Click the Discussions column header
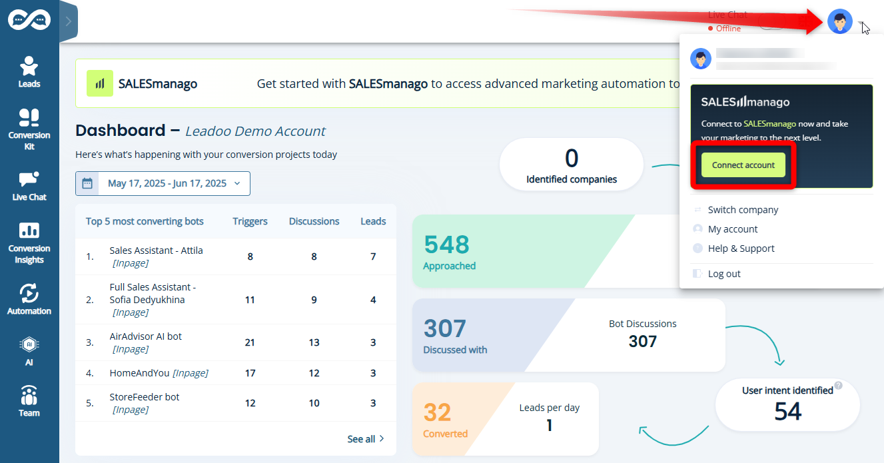Viewport: 884px width, 463px height. [x=314, y=221]
